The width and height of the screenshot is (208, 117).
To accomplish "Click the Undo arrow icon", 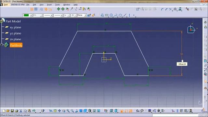I will (34, 111).
